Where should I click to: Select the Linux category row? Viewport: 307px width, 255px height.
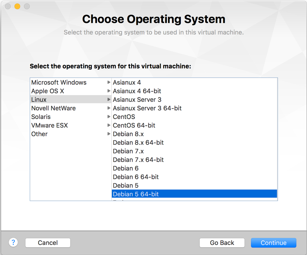(71, 100)
